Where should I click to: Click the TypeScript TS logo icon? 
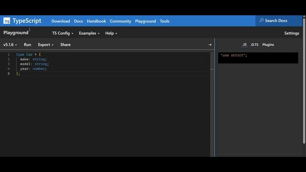tap(7, 21)
